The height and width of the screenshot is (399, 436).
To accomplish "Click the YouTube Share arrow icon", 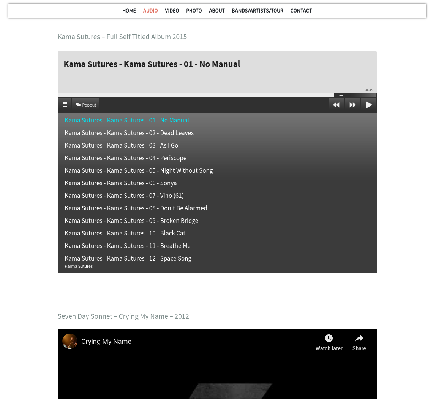I will pyautogui.click(x=359, y=338).
